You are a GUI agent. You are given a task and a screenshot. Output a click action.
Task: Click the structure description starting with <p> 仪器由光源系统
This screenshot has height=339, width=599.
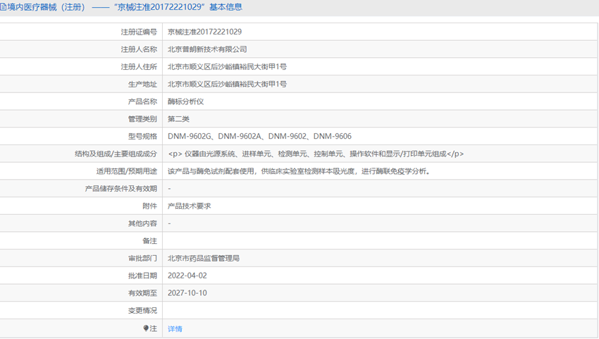point(316,154)
